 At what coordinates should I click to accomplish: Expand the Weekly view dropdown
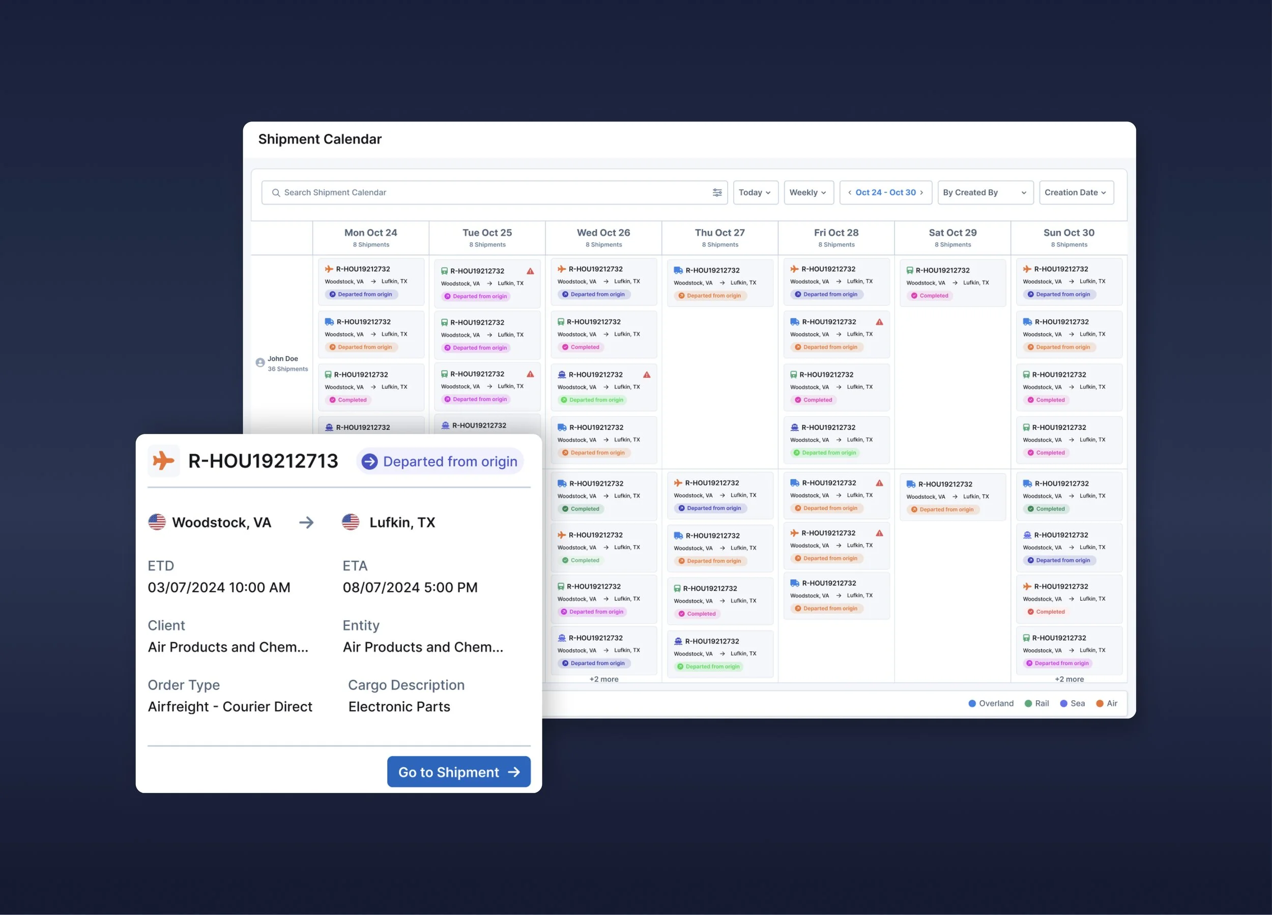[808, 192]
